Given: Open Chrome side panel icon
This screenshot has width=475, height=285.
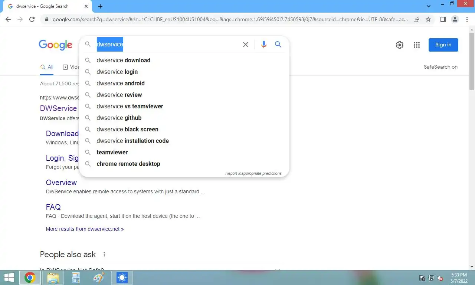Looking at the screenshot, I should click(x=443, y=19).
